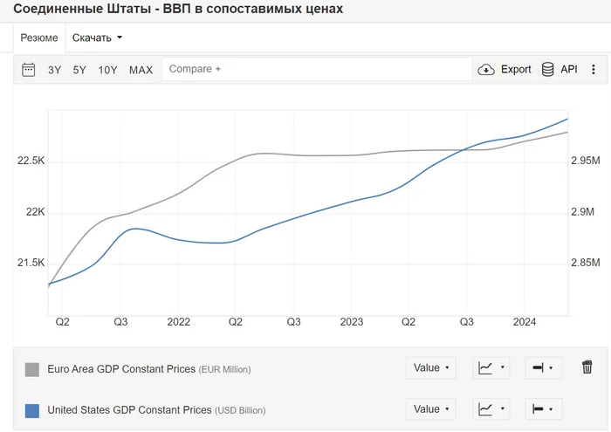Select the 5Y time range
Screen dimensions: 611x432
(x=79, y=70)
